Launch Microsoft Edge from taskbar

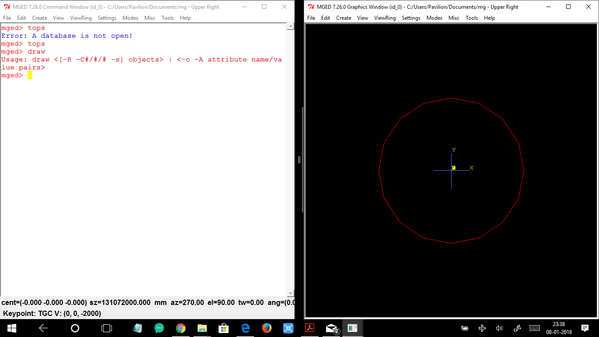tap(245, 328)
